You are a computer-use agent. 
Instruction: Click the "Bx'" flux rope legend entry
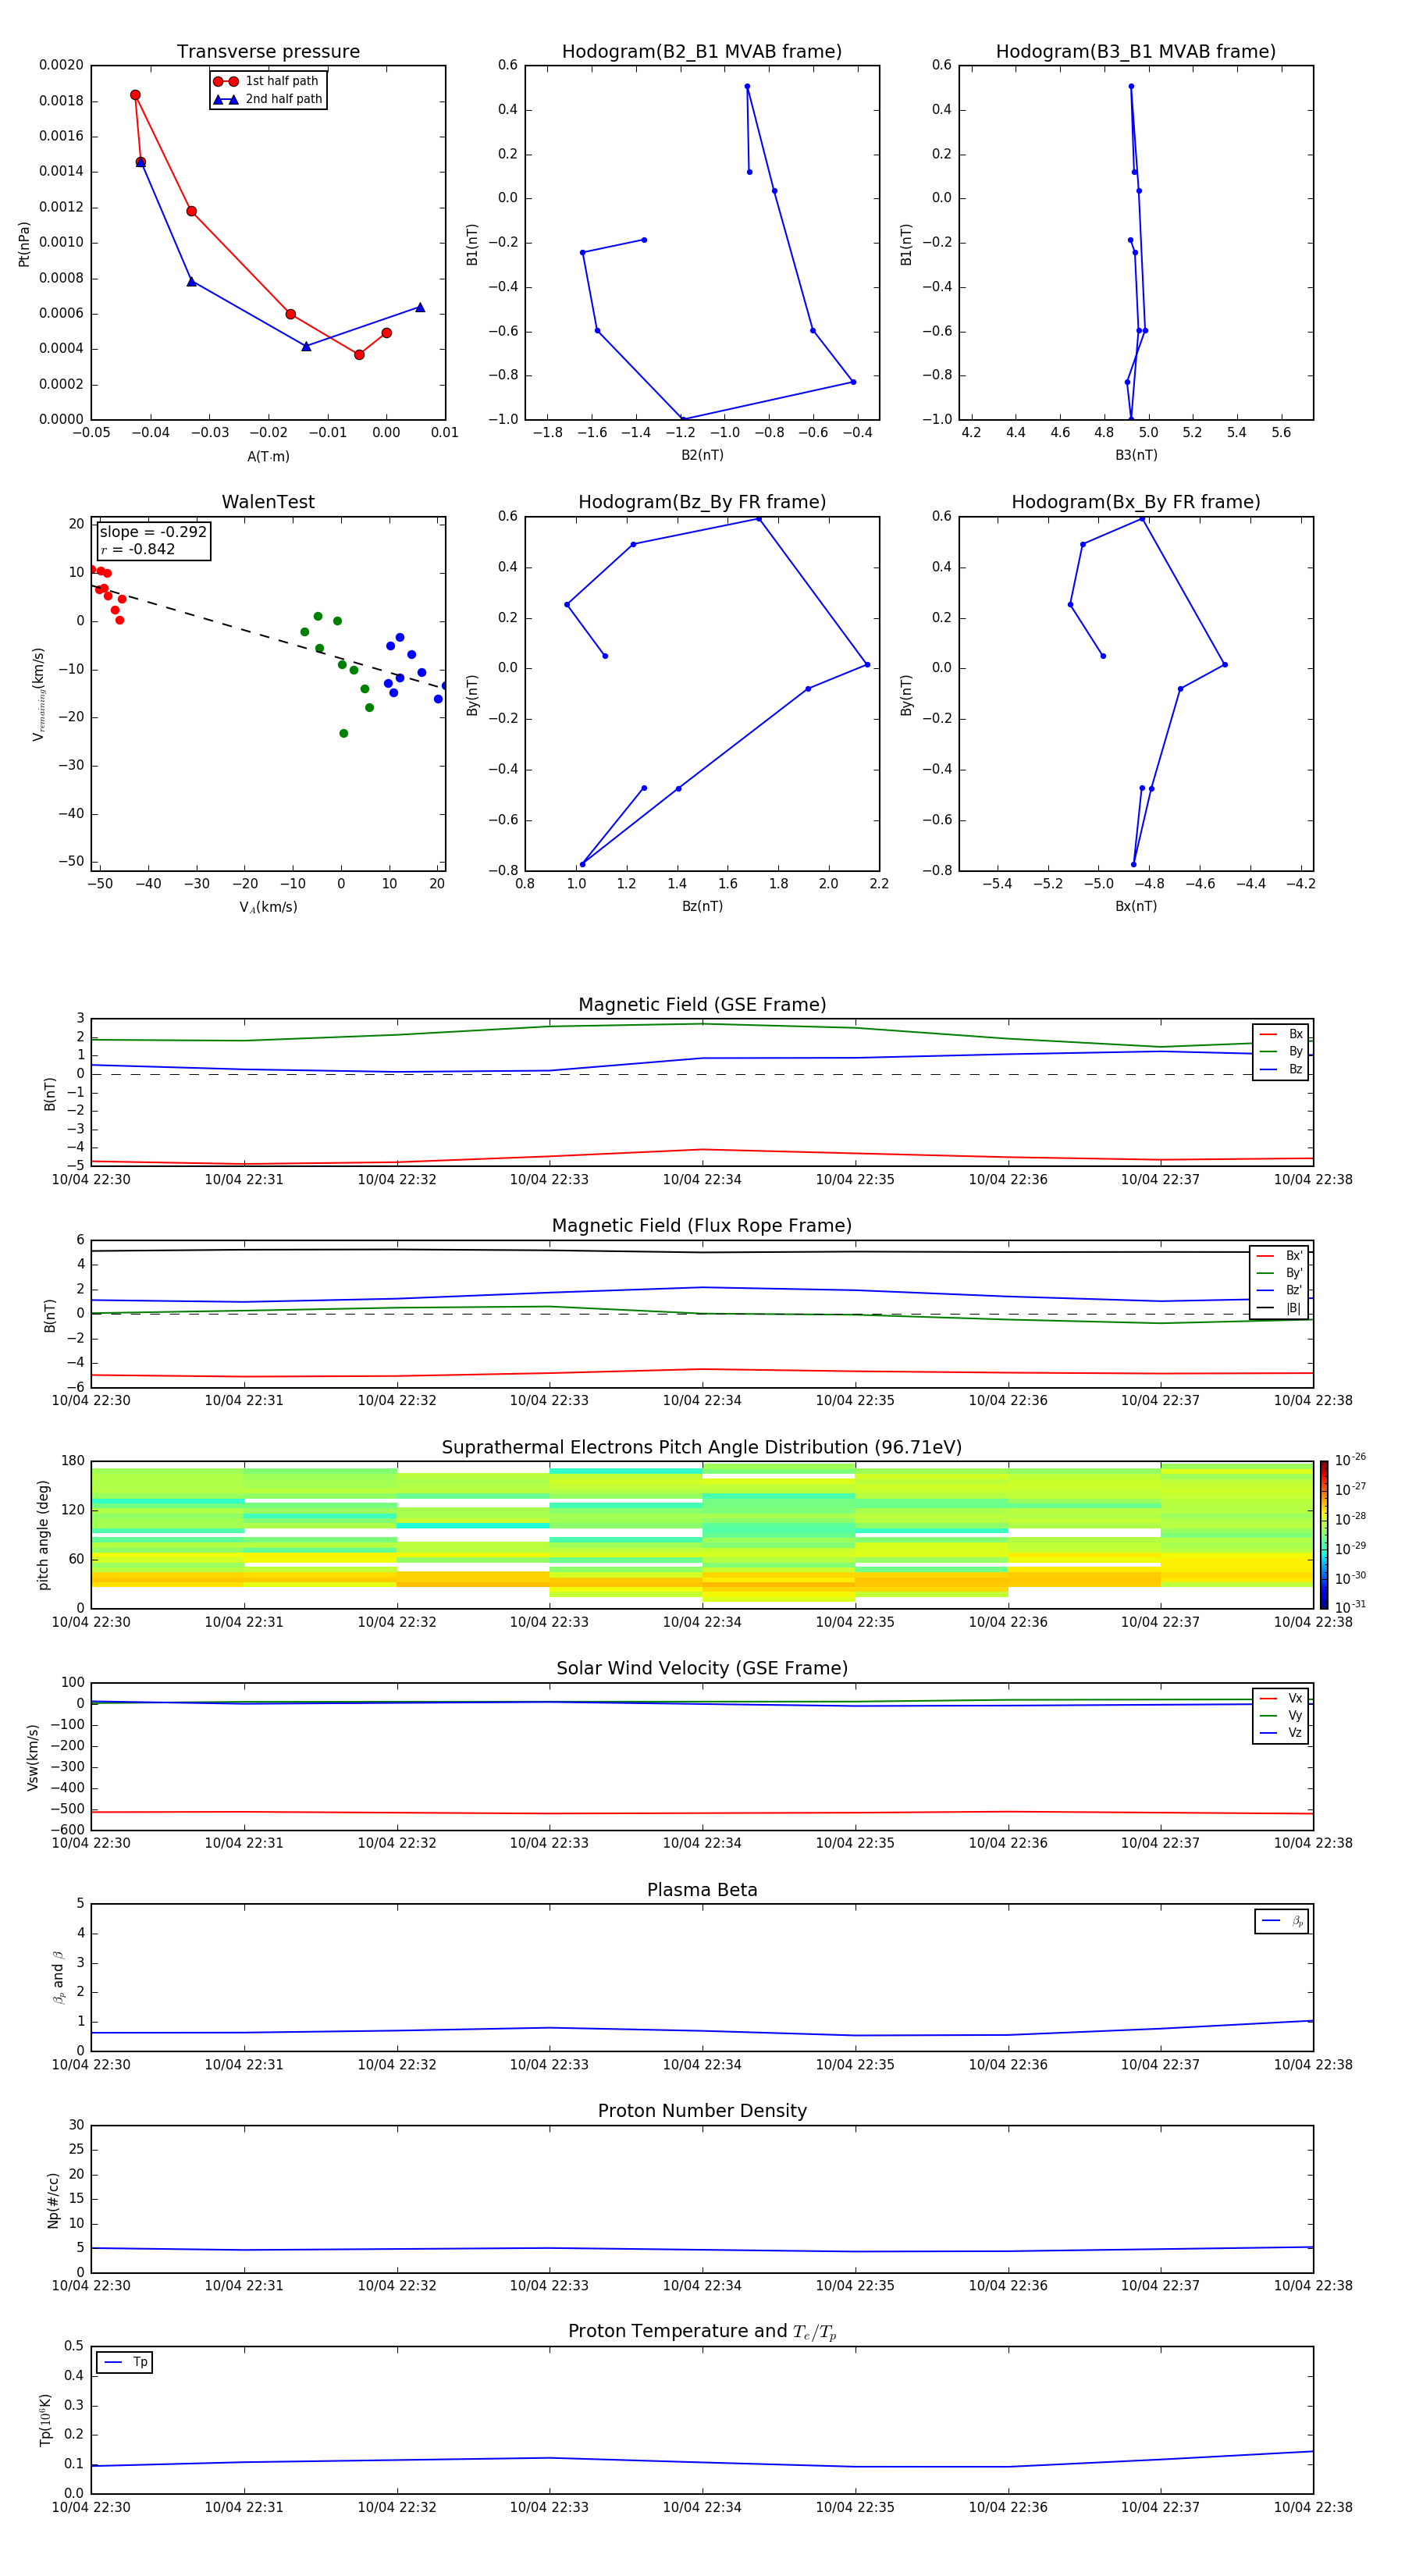(x=1280, y=1256)
